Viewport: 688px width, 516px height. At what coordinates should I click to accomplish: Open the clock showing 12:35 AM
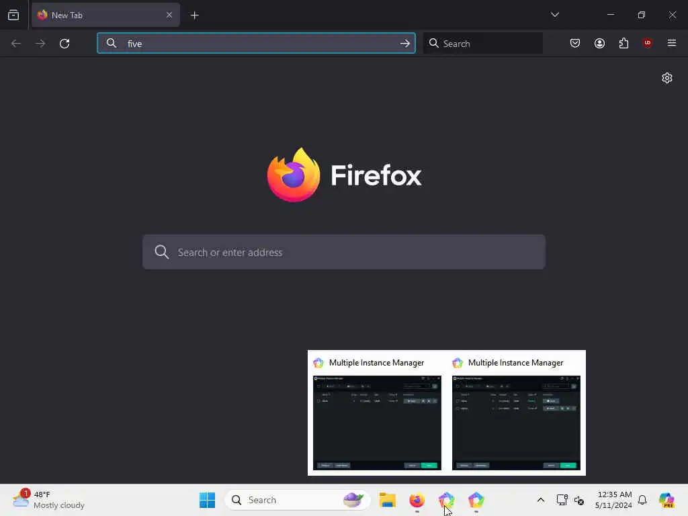(x=613, y=500)
